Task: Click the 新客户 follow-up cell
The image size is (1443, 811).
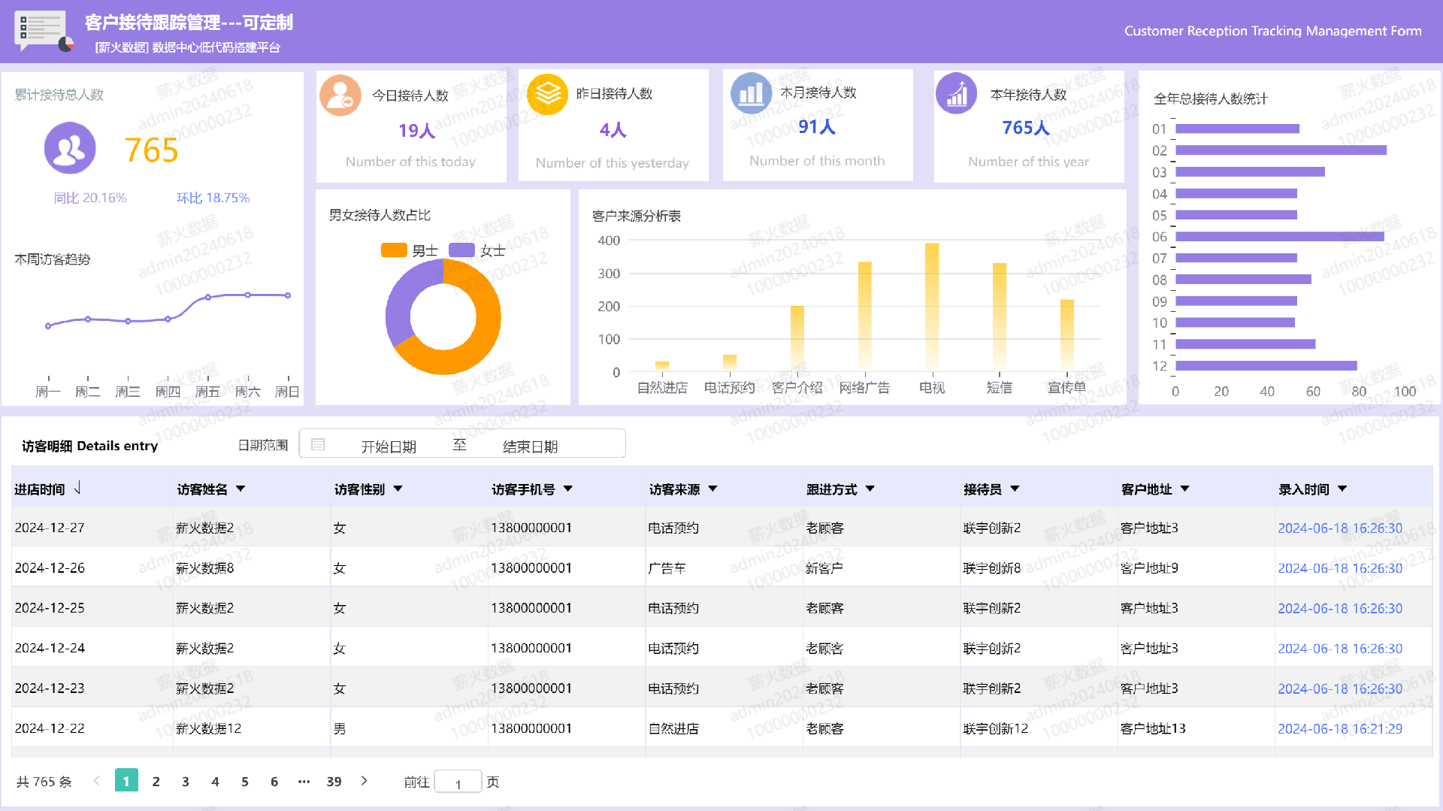Action: pos(824,568)
